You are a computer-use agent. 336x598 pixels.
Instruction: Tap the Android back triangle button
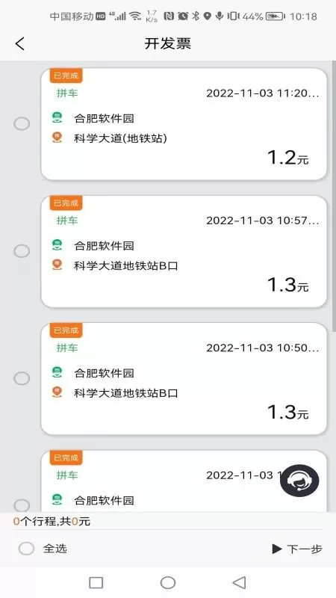[239, 582]
